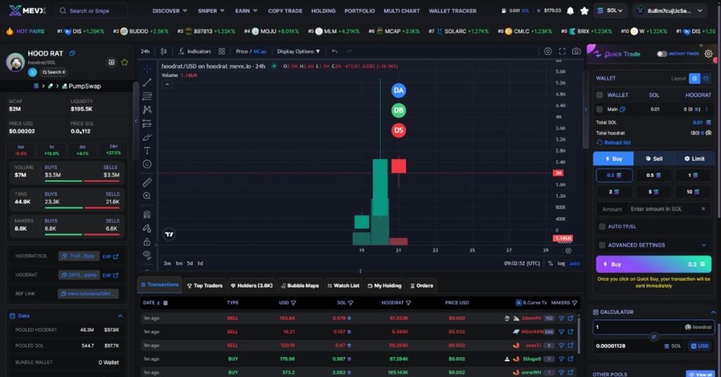
Task: Switch to Bubble Maps tab
Action: tap(300, 286)
